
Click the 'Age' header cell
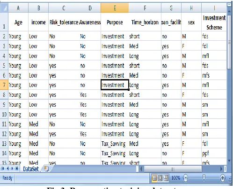[18, 22]
